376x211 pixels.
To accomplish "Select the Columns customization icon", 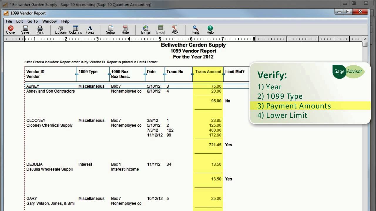I will pos(75,29).
